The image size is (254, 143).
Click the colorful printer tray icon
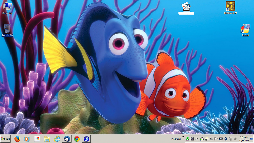(x=202, y=139)
